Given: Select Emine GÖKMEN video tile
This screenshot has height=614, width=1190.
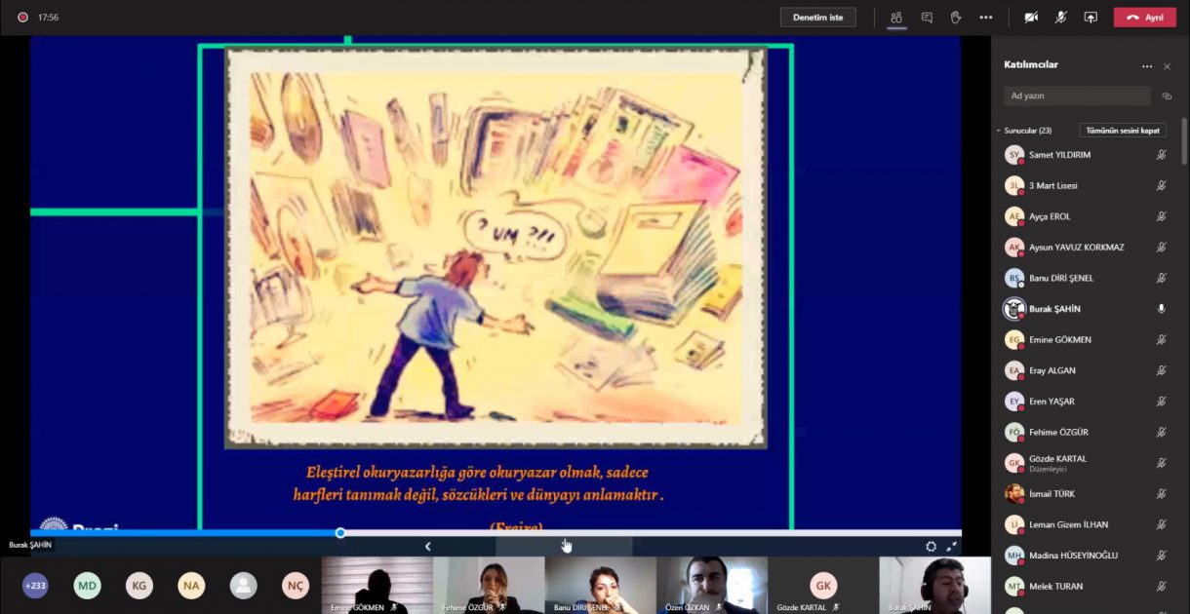Looking at the screenshot, I should 377,586.
